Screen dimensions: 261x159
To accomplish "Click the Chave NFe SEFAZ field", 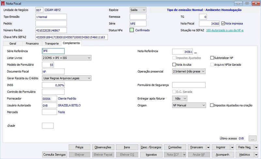I will tap(71, 37).
